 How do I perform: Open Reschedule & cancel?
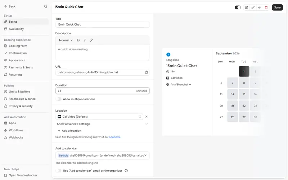26,99
